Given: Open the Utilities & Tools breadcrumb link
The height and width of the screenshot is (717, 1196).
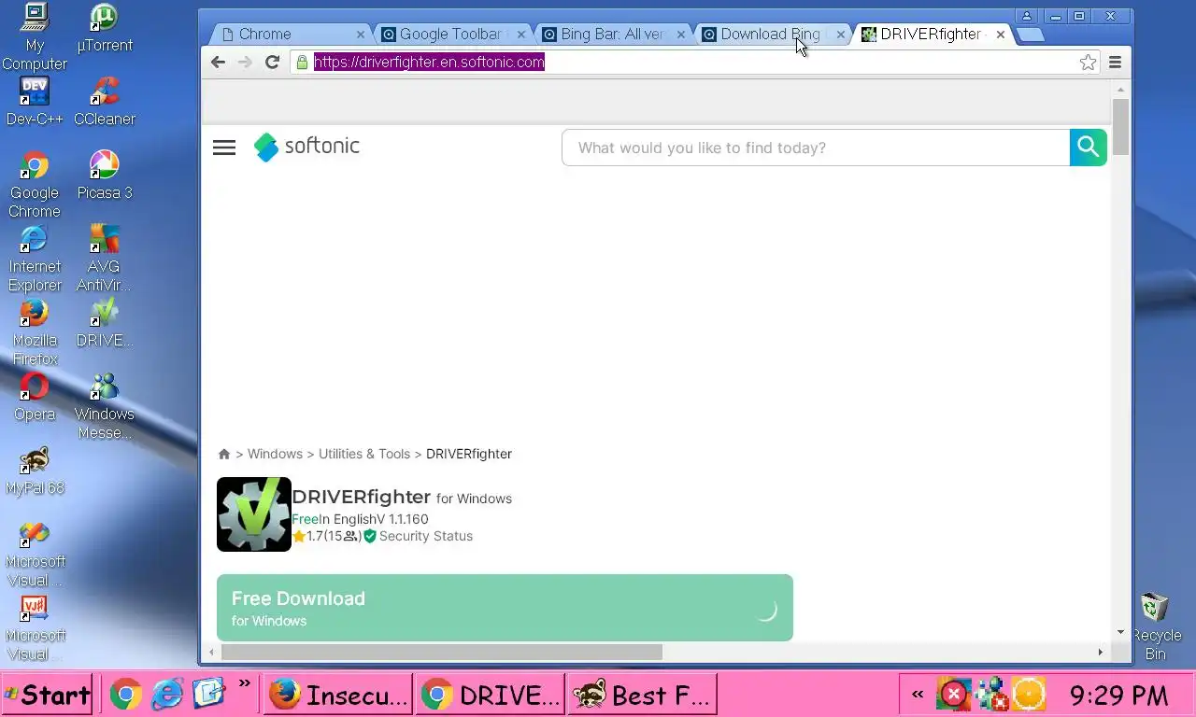Looking at the screenshot, I should coord(364,454).
